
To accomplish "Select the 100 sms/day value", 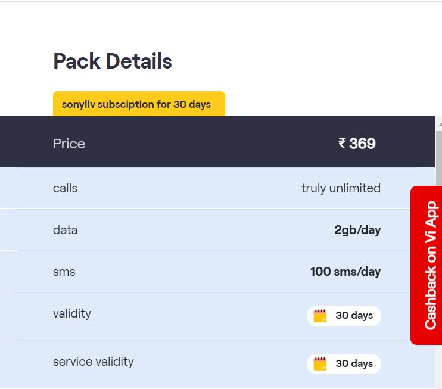I will click(345, 272).
